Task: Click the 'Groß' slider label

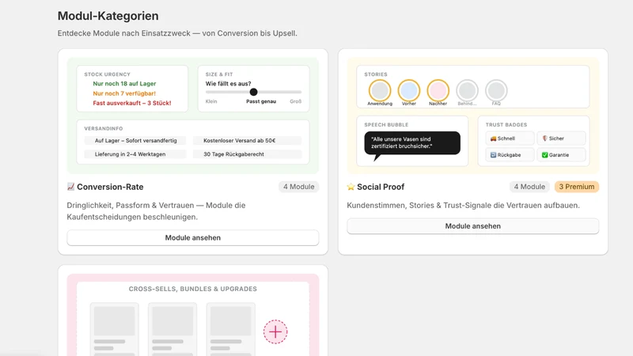Action: tap(295, 101)
